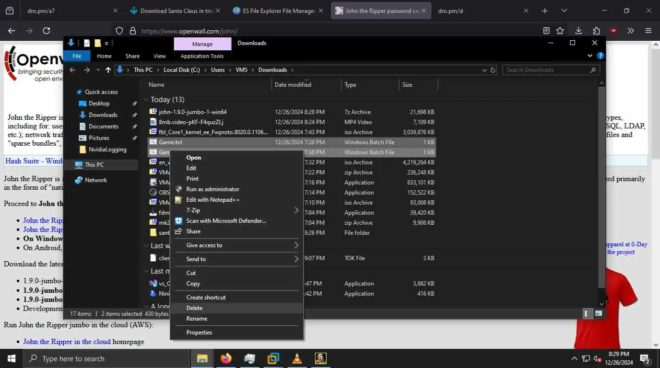Image resolution: width=660 pixels, height=368 pixels.
Task: Expand the Explorer ribbon chevron
Action: coord(590,56)
